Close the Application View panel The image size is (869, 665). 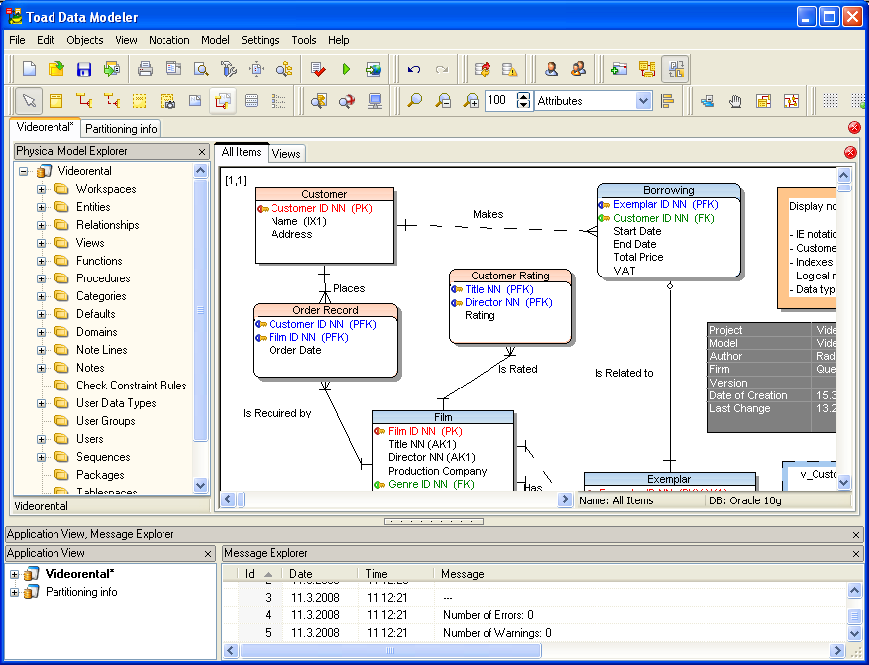208,553
